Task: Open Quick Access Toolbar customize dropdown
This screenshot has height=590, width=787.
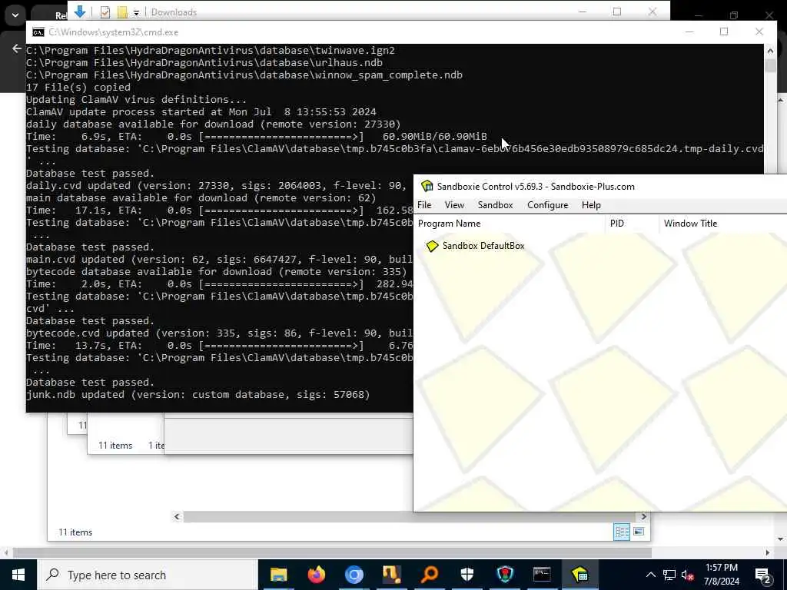Action: [136, 13]
